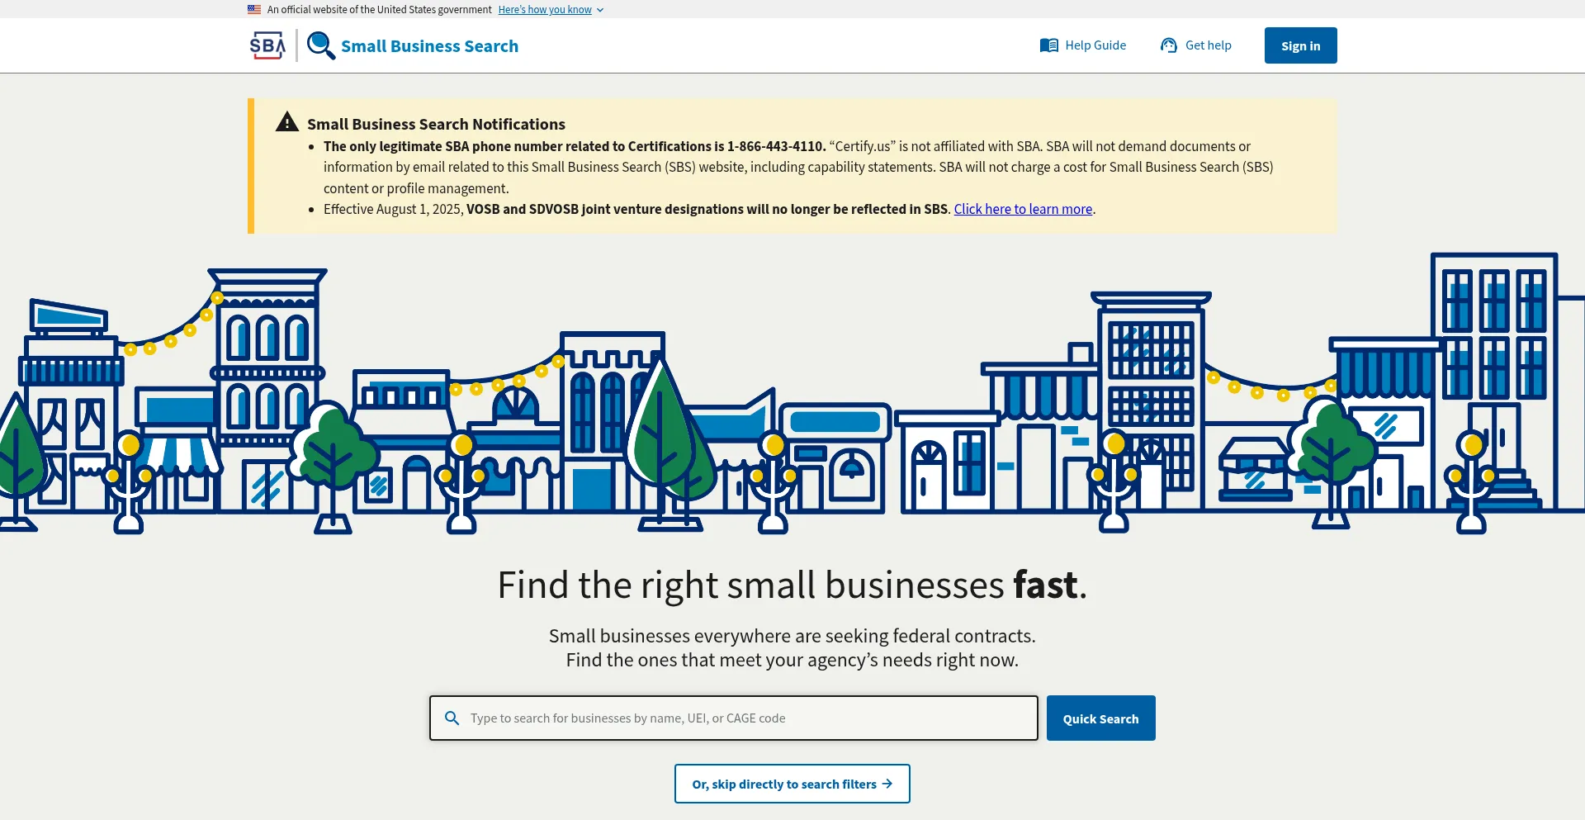Click the arrow icon on the skip to filters button
The height and width of the screenshot is (820, 1585).
(x=887, y=784)
